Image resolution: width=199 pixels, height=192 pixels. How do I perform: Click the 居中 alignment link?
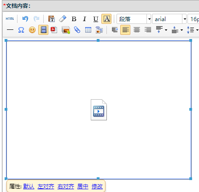point(83,186)
